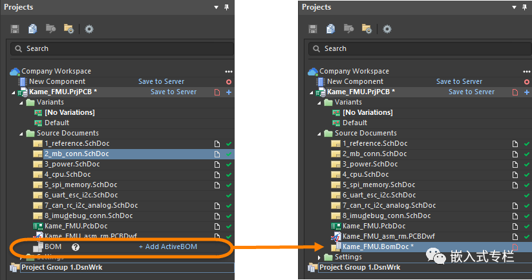
Task: Select Default variant in right panel
Action: tap(354, 123)
